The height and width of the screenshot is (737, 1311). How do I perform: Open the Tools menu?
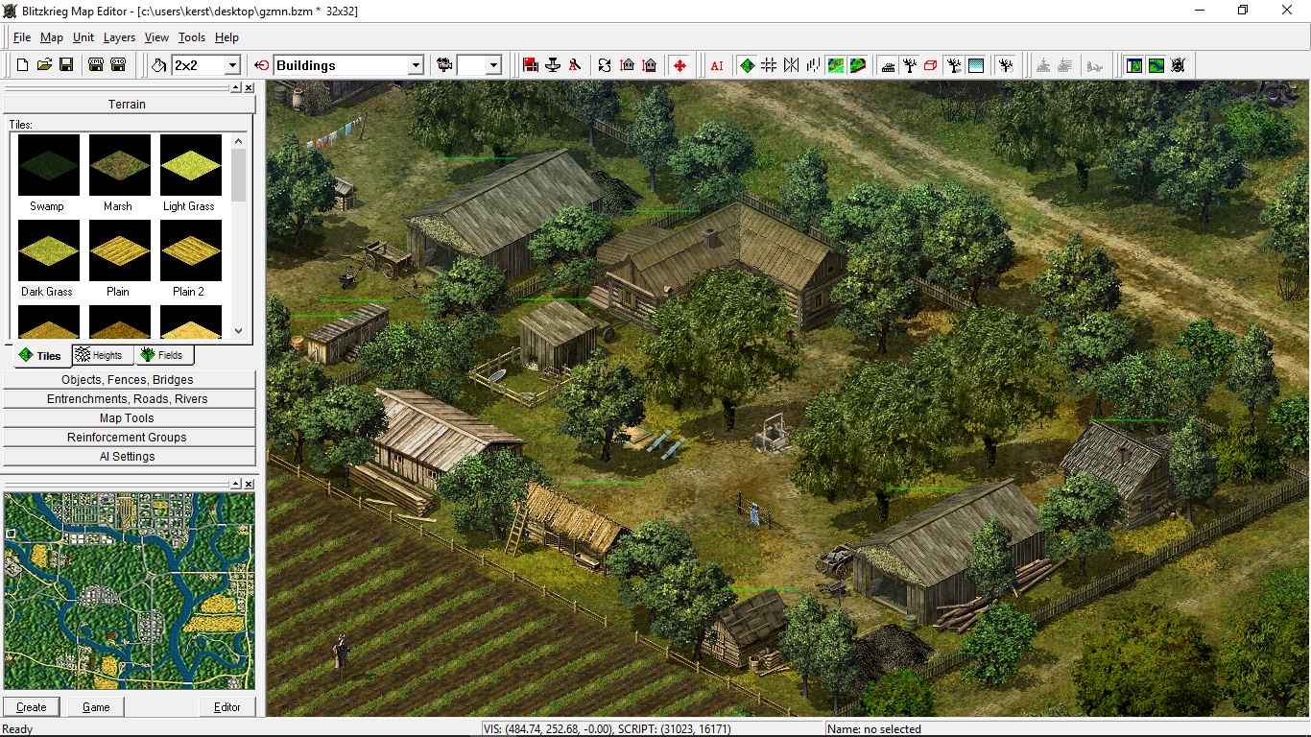(x=192, y=37)
